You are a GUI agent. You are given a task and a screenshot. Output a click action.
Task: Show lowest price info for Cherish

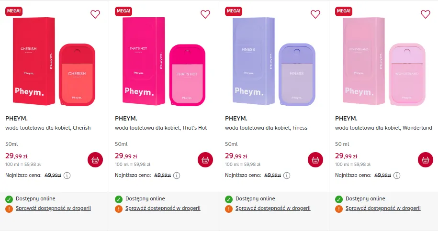(67, 176)
